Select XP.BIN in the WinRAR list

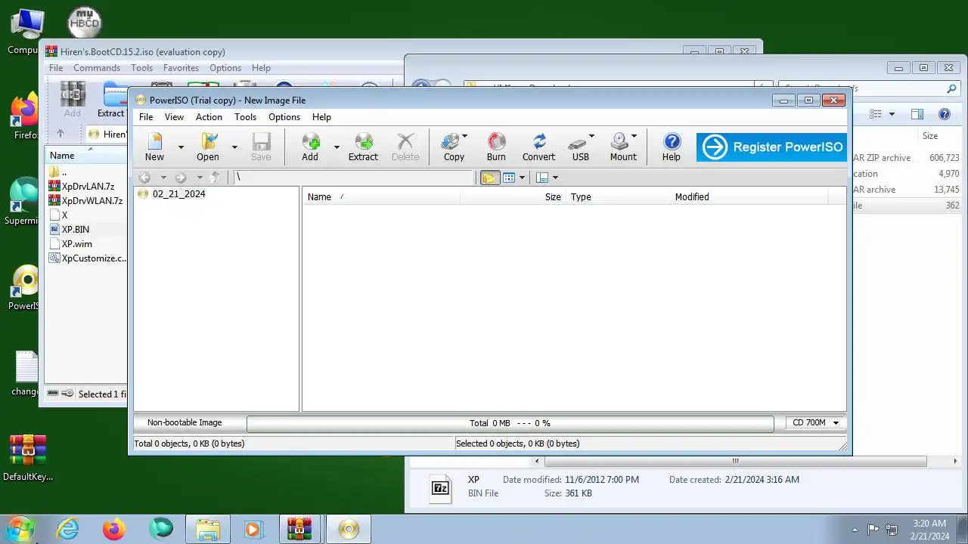point(75,230)
